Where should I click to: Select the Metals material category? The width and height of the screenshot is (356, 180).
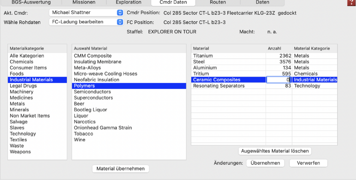(17, 104)
